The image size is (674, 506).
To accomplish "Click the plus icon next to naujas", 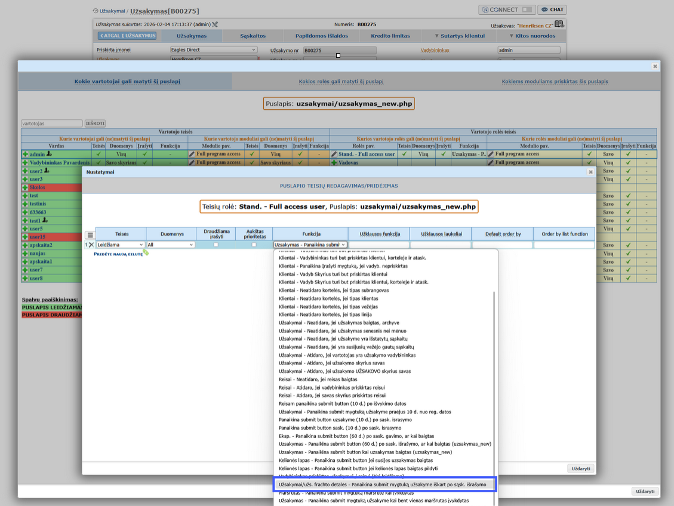I will [25, 254].
